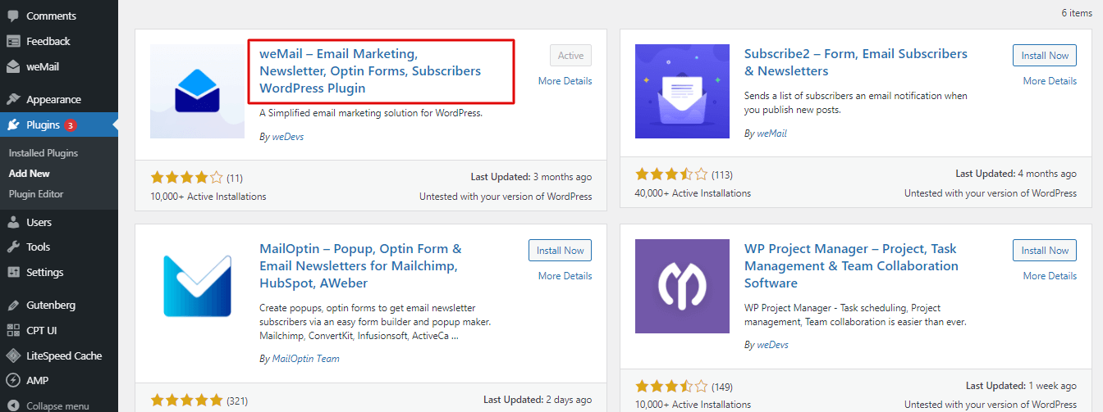Click 'Last Updated: 1 week ago' text
The width and height of the screenshot is (1103, 412).
tap(1021, 386)
